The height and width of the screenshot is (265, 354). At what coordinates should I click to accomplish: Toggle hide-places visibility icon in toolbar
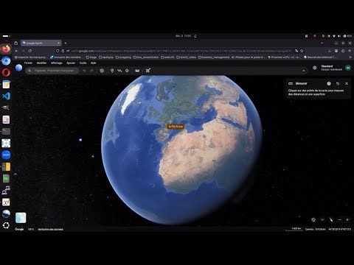point(102,71)
